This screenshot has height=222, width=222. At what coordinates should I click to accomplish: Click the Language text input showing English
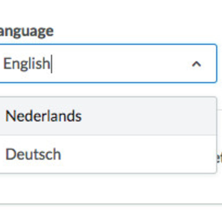click(x=87, y=64)
